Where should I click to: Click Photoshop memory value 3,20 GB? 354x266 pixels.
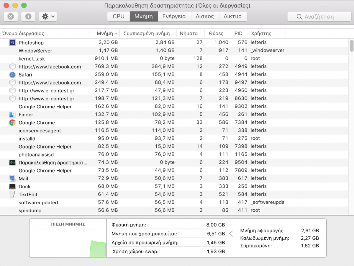[x=108, y=43]
